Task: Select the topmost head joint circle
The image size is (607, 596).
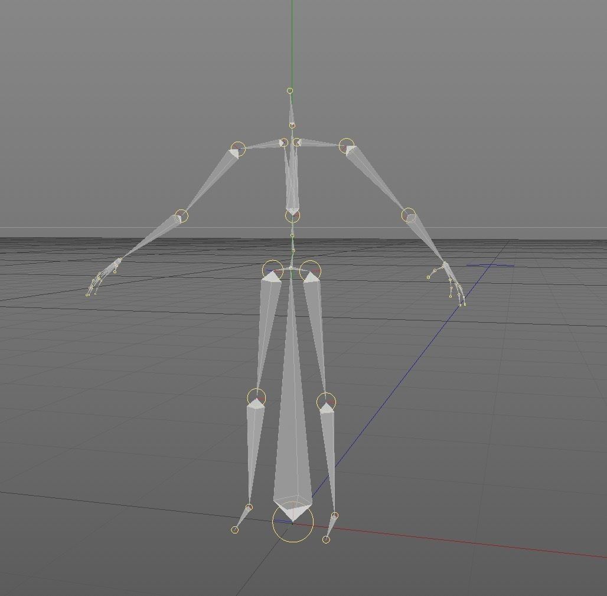Action: pyautogui.click(x=290, y=91)
